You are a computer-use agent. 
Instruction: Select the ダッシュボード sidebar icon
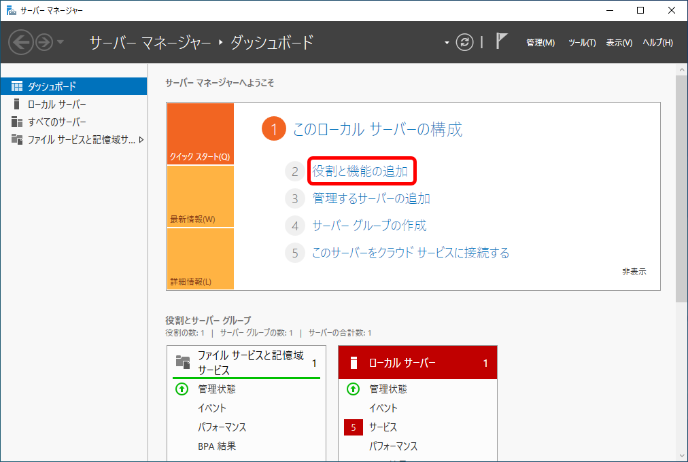coord(16,86)
